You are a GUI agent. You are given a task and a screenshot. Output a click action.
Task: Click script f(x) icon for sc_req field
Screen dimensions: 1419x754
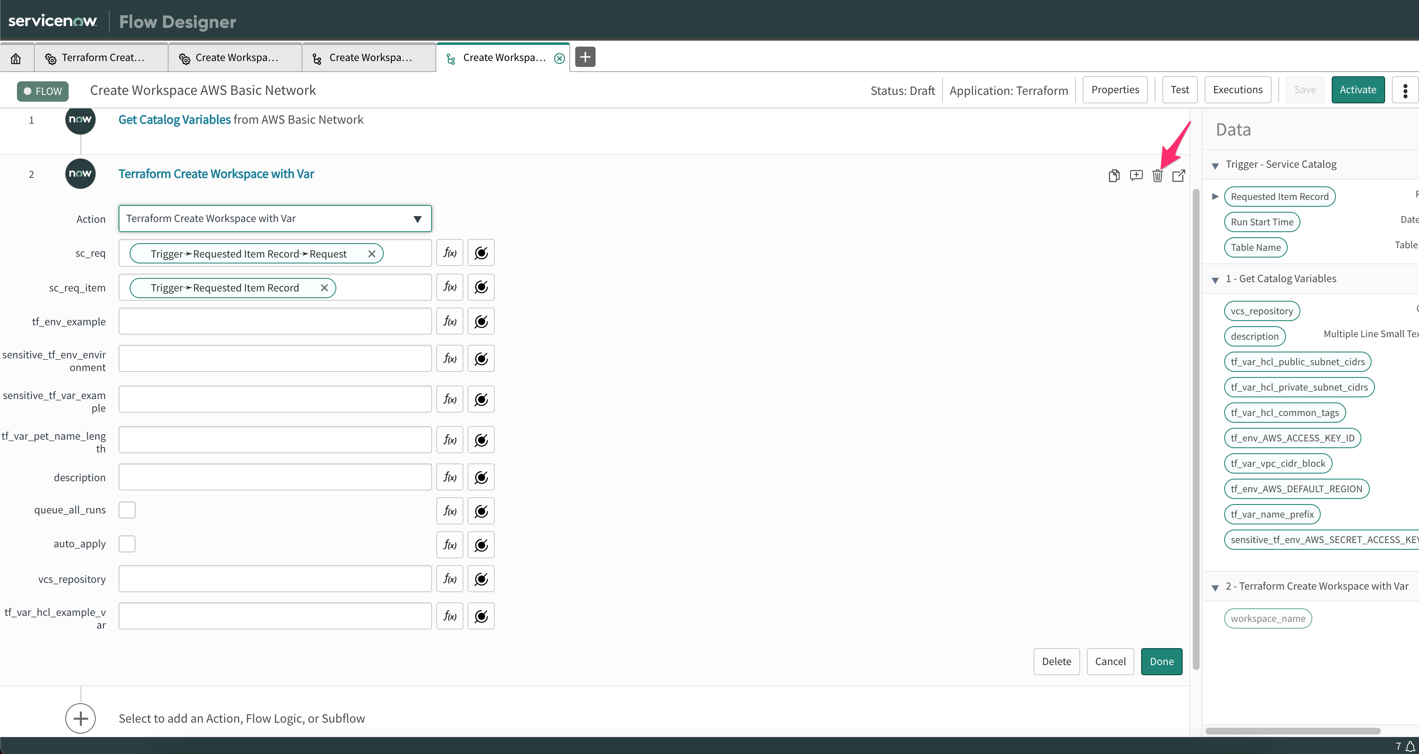[449, 253]
